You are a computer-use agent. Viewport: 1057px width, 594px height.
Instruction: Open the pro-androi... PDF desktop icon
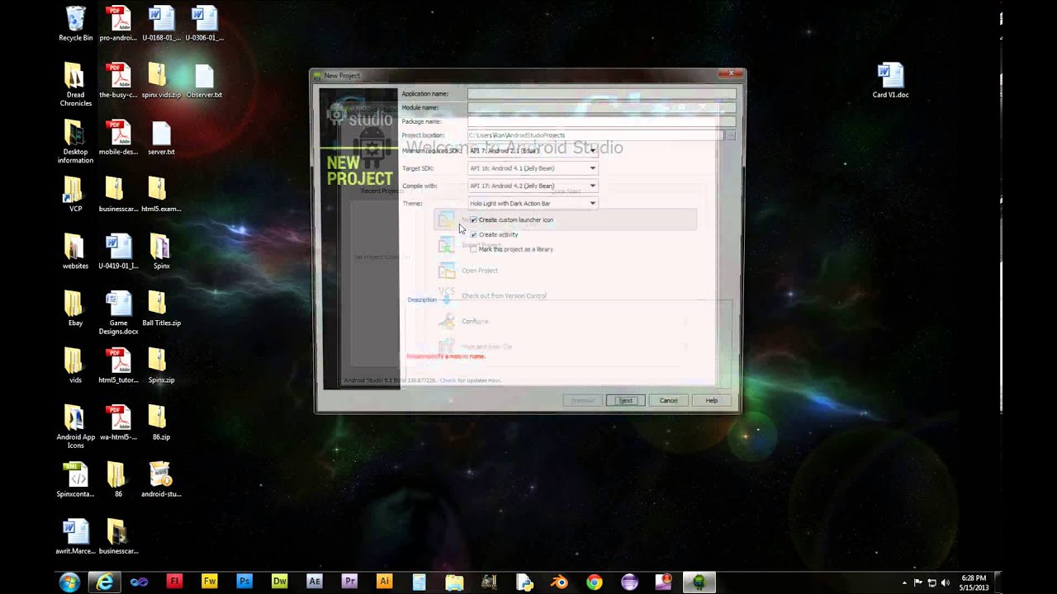[118, 23]
